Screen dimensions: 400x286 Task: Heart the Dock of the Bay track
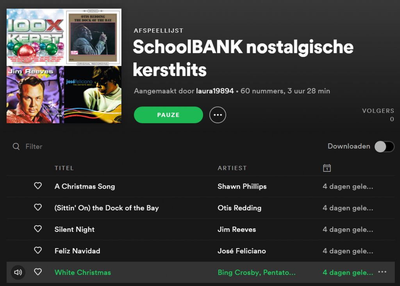(38, 207)
